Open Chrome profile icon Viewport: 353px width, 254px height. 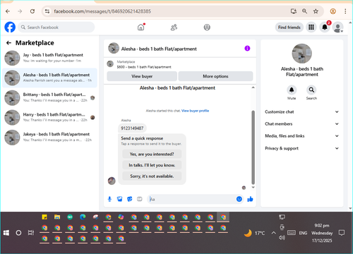(x=333, y=11)
